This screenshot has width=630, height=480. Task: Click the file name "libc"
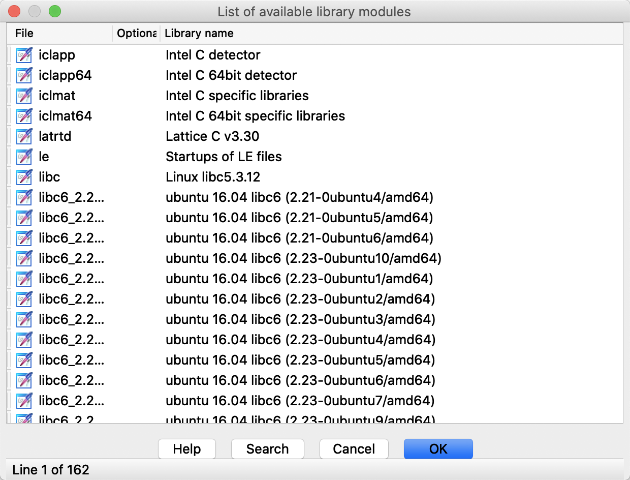tap(49, 177)
